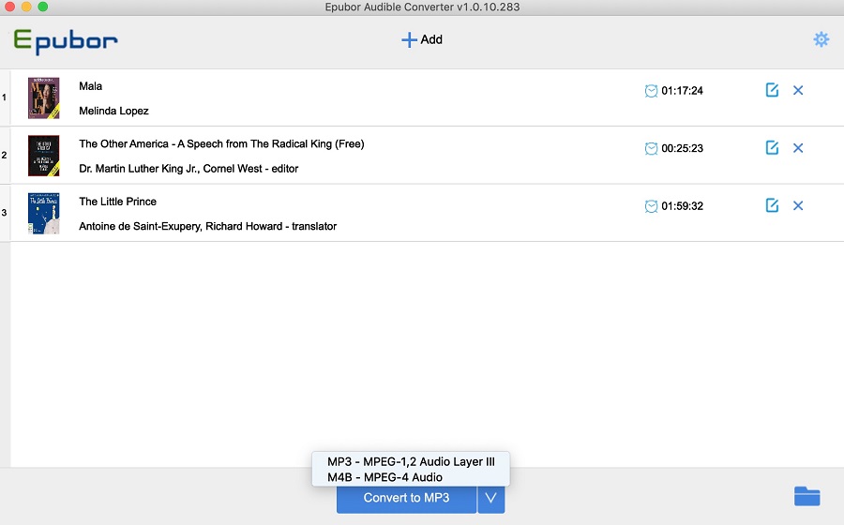Open the output folder icon
Image resolution: width=844 pixels, height=525 pixels.
pos(806,496)
